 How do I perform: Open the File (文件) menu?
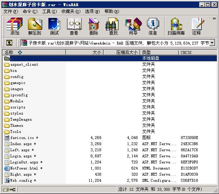[x=11, y=11]
